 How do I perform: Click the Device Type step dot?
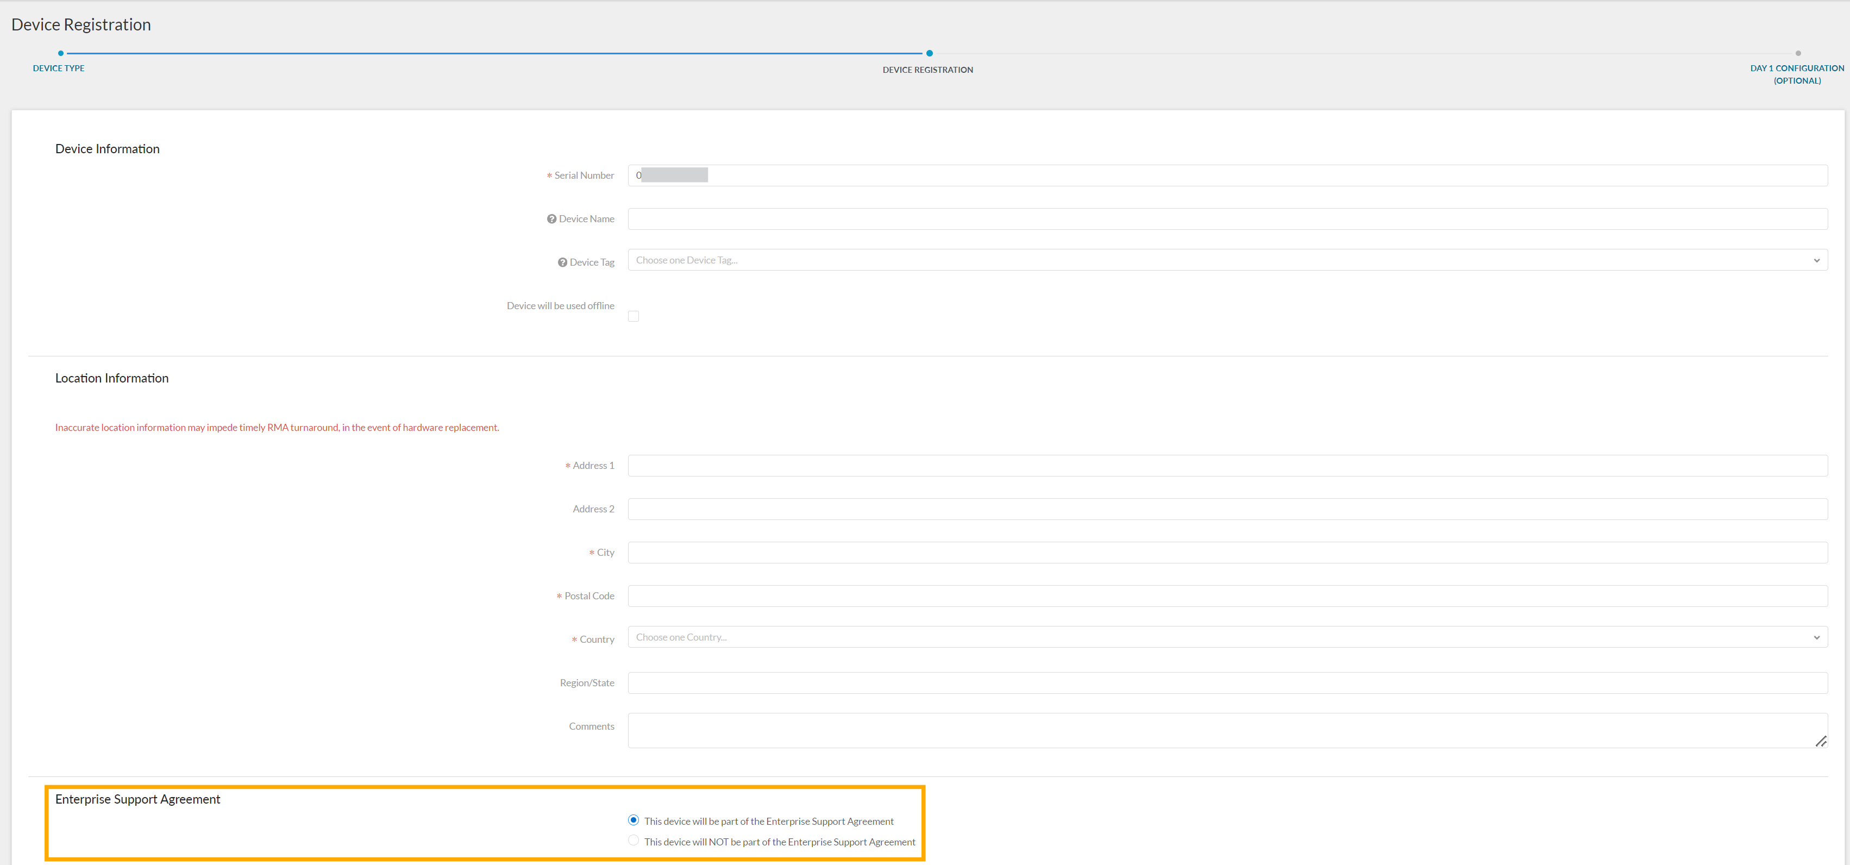coord(61,53)
